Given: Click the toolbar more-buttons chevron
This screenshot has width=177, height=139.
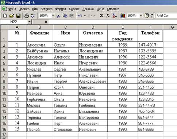Looking at the screenshot, I should tap(151, 16).
